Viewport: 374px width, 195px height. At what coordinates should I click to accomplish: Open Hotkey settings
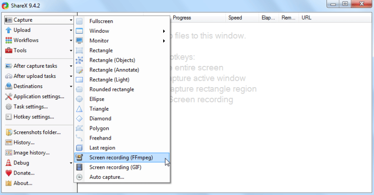[33, 117]
